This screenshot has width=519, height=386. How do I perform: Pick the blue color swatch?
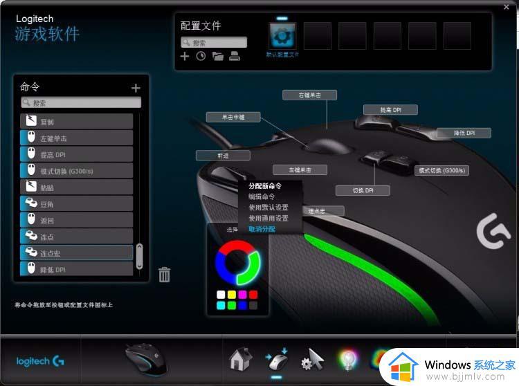(243, 305)
